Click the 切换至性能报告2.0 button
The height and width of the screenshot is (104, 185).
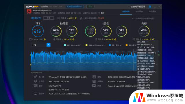(75, 6)
